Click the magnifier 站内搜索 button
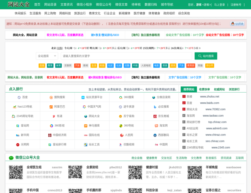This screenshot has height=193, width=251. [x=206, y=56]
